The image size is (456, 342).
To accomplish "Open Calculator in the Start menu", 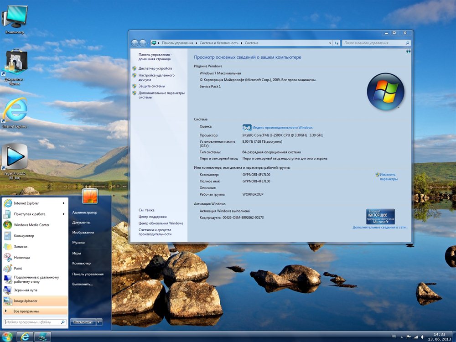I will 24,236.
